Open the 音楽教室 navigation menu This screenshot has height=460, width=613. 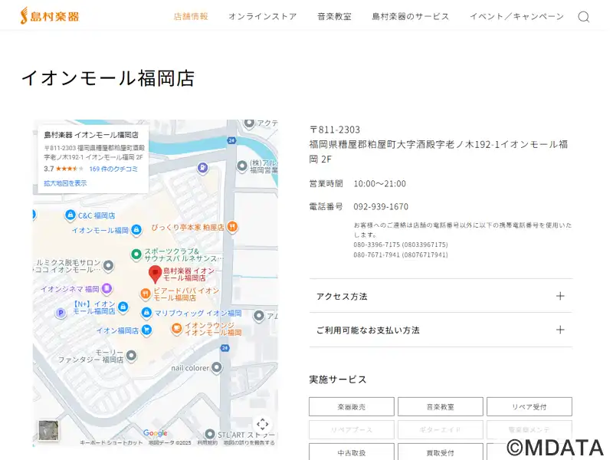tap(334, 17)
